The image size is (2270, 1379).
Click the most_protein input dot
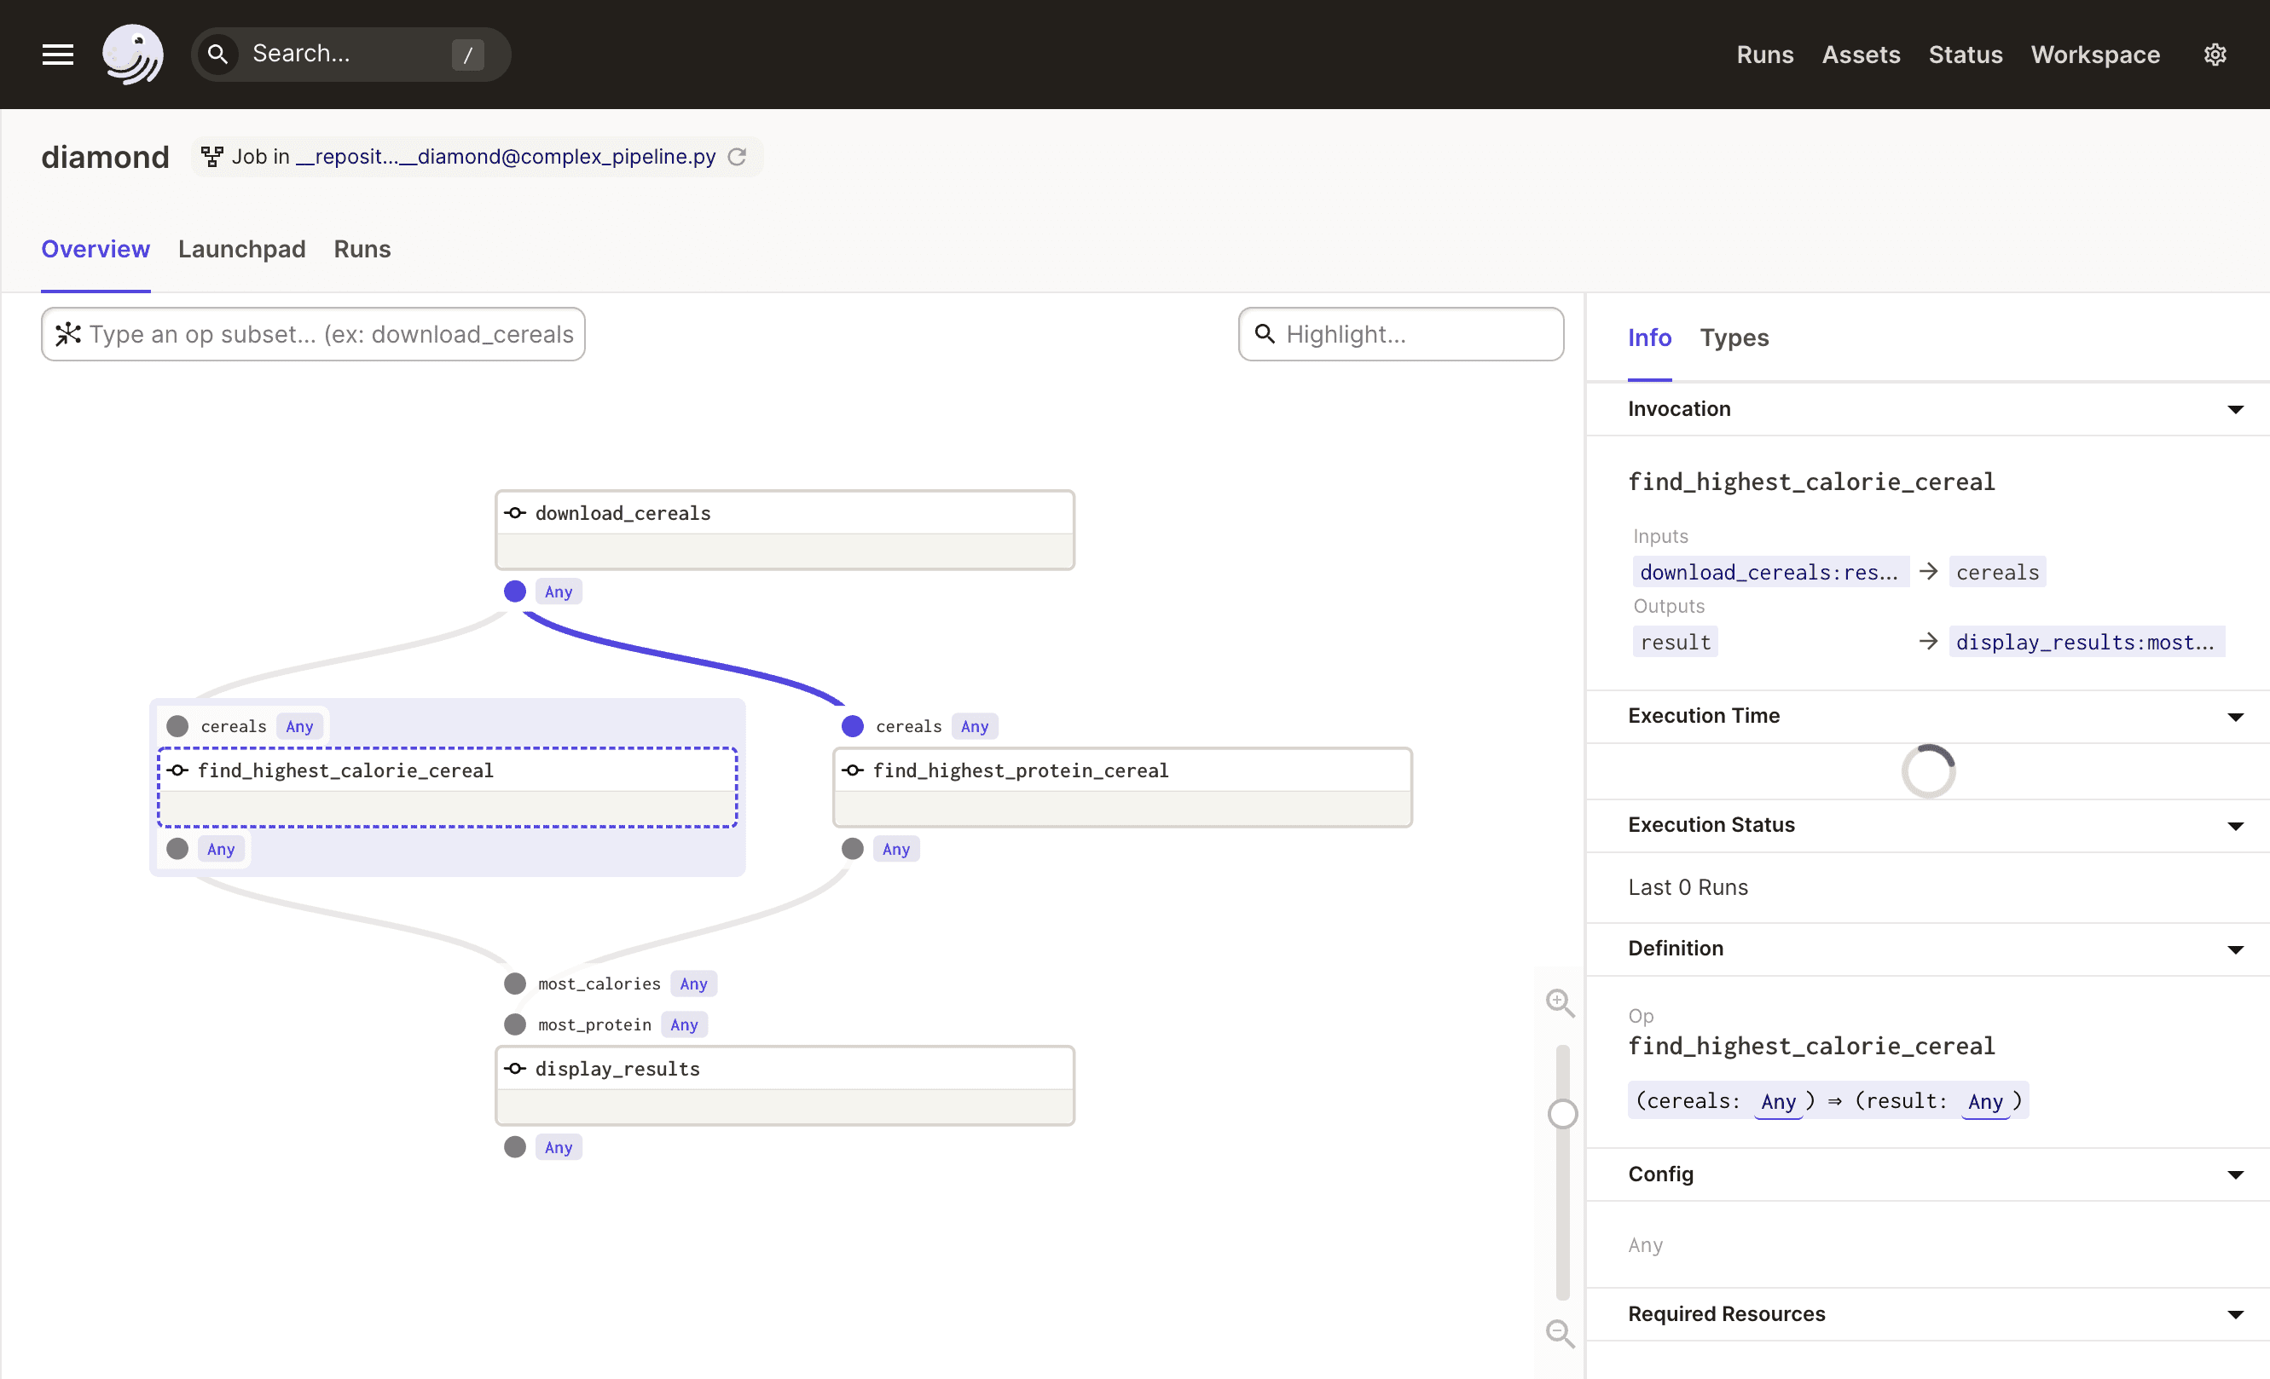[x=515, y=1024]
